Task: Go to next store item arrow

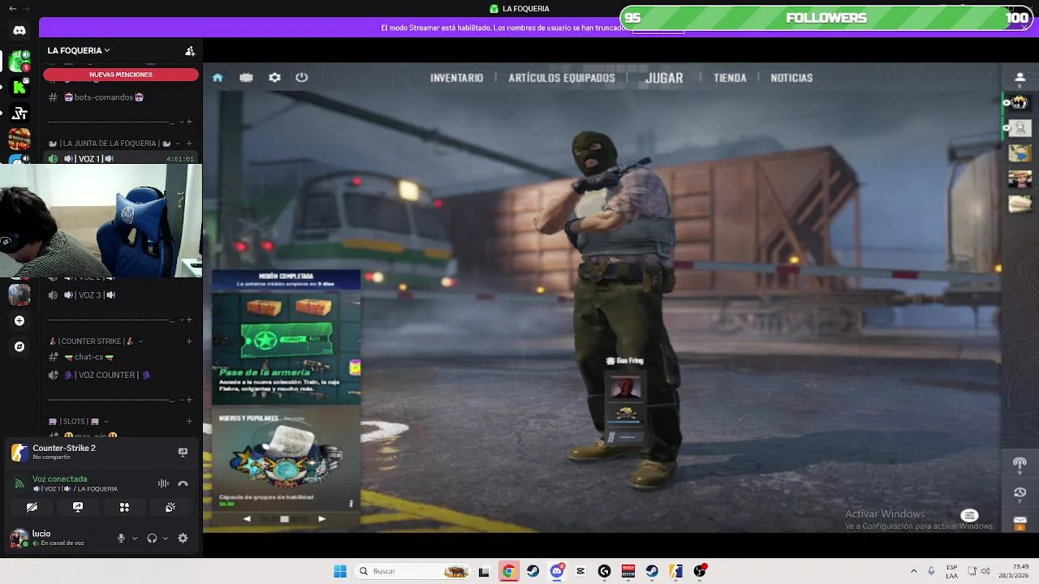Action: 321,519
